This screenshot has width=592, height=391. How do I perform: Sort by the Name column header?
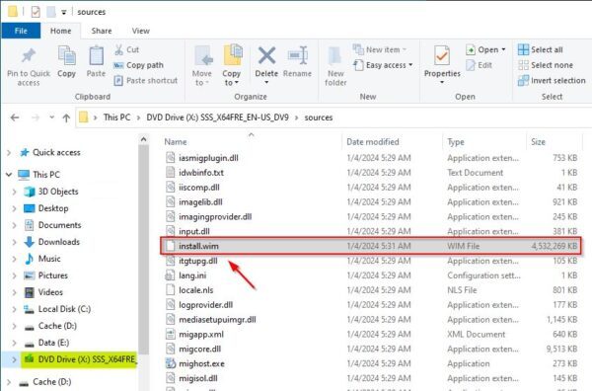pos(176,142)
